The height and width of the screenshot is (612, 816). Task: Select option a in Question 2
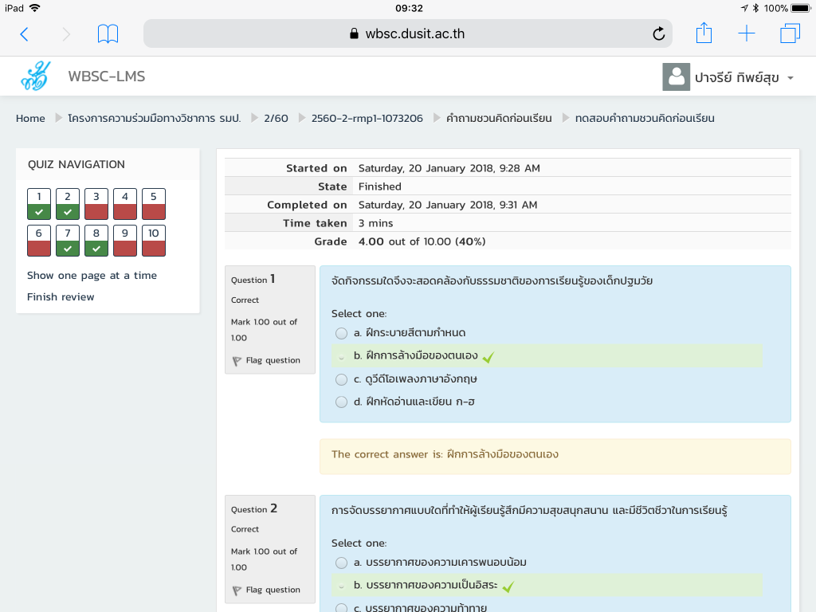pos(341,563)
